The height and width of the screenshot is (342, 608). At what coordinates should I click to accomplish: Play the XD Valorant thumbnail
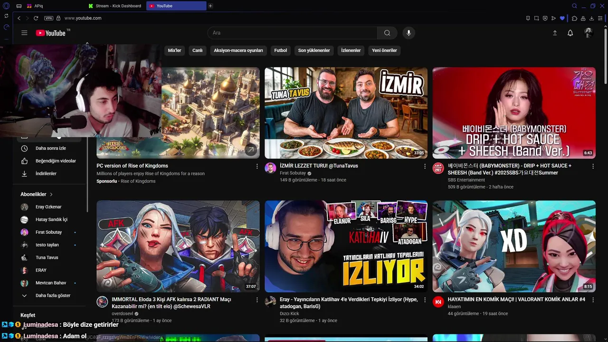514,246
